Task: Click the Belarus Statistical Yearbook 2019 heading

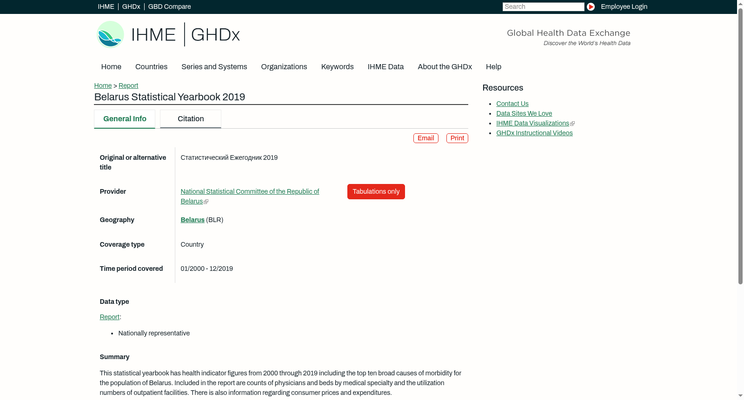Action: click(170, 97)
